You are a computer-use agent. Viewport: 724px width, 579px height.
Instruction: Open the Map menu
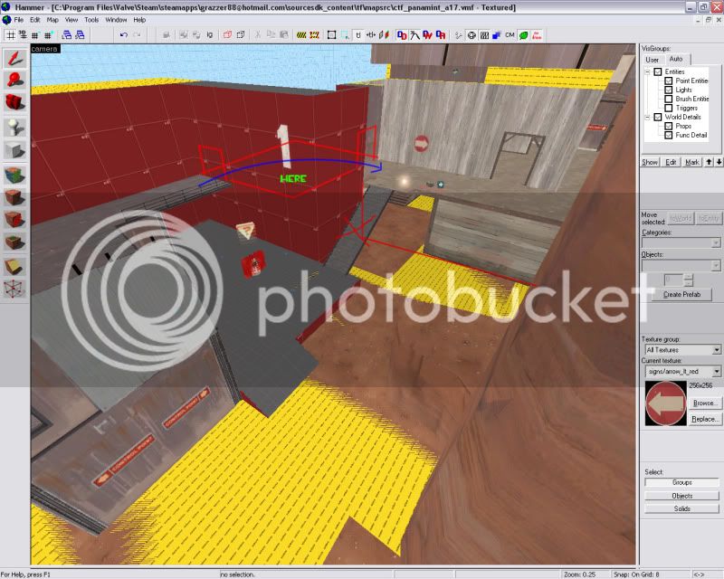click(52, 20)
